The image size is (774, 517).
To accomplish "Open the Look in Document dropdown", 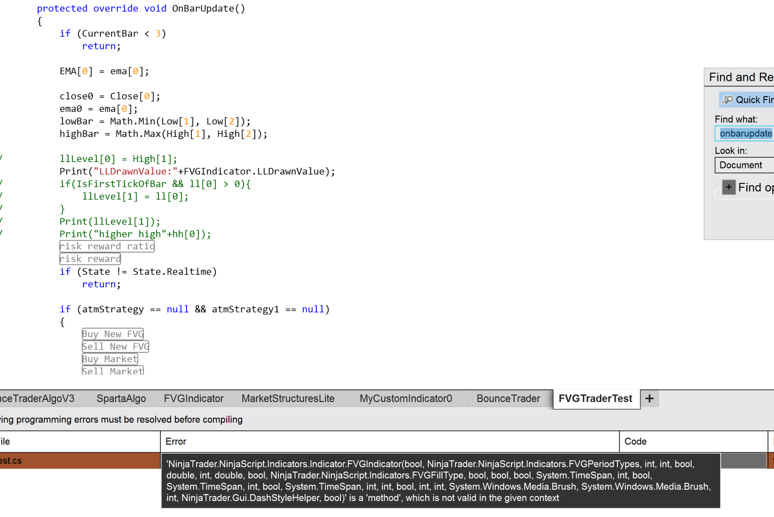I will coord(745,165).
